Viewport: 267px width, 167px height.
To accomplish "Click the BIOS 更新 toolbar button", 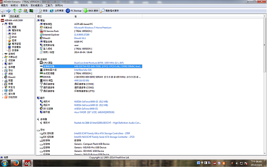I will coord(91,11).
